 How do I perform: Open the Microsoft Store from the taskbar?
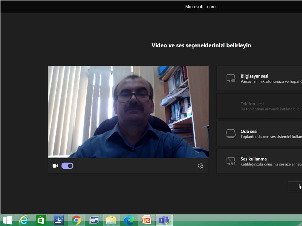41,220
